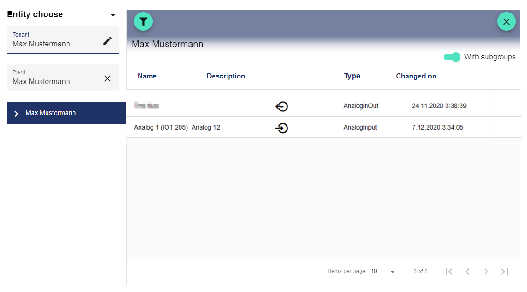This screenshot has height=292, width=527.
Task: Jump to the last page
Action: pos(505,272)
